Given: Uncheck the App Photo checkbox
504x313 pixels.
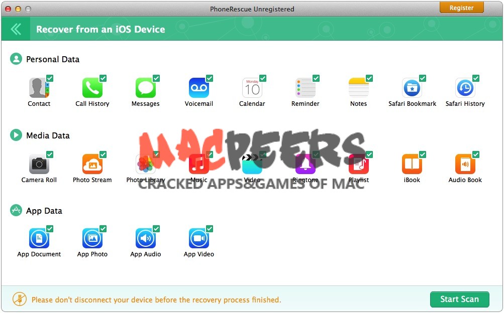Looking at the screenshot, I should point(103,228).
